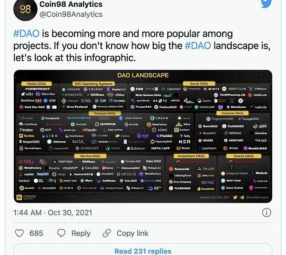Click the tweet timestamp 1:44 AM Oct 30, 2021
The width and height of the screenshot is (286, 255).
coord(53,213)
